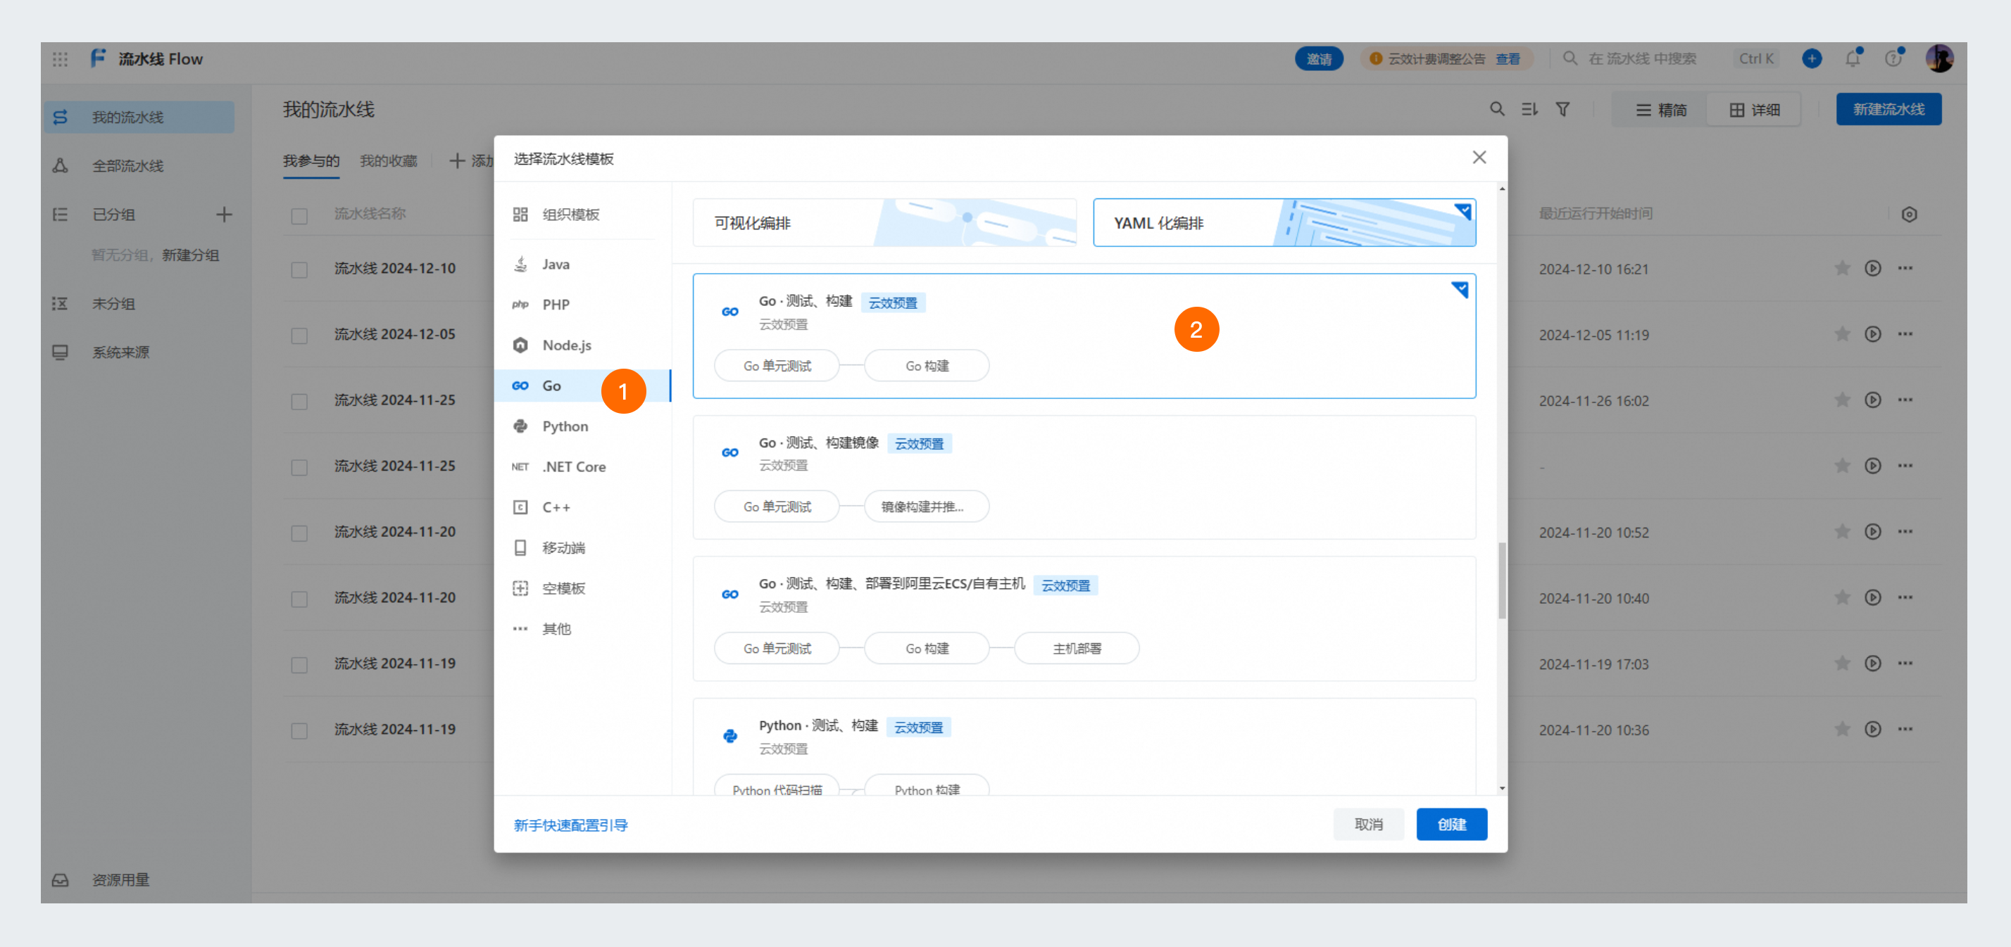Star the pipeline 2024-12-10 row
This screenshot has width=2011, height=947.
point(1843,268)
